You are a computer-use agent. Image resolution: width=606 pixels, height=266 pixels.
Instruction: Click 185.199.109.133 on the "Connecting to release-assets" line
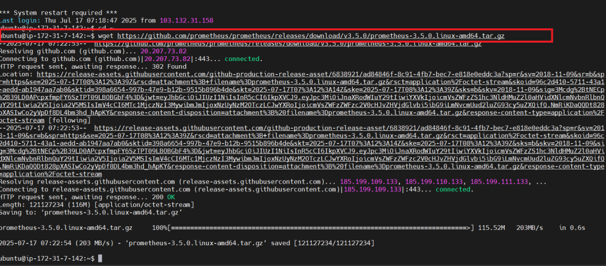coord(373,190)
